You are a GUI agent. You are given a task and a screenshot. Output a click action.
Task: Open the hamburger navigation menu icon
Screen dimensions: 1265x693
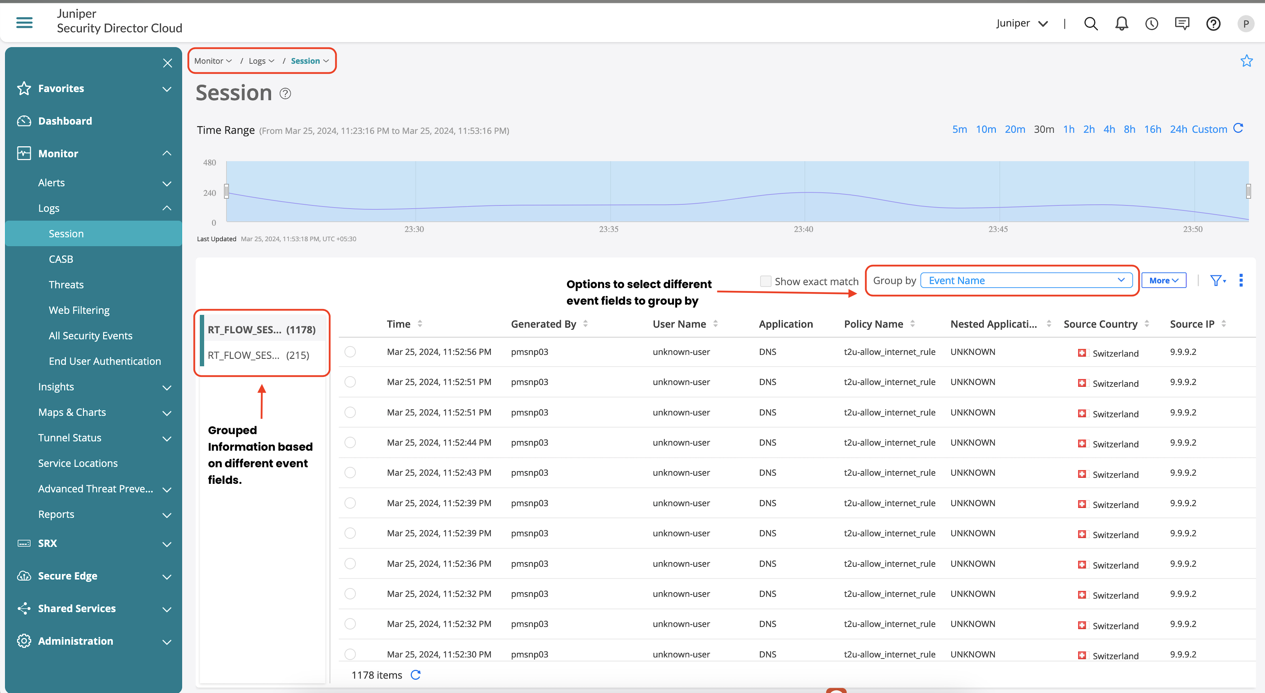(x=24, y=22)
